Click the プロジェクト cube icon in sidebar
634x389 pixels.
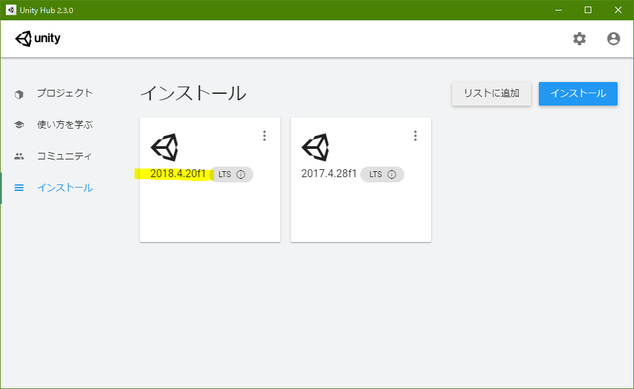pyautogui.click(x=19, y=94)
